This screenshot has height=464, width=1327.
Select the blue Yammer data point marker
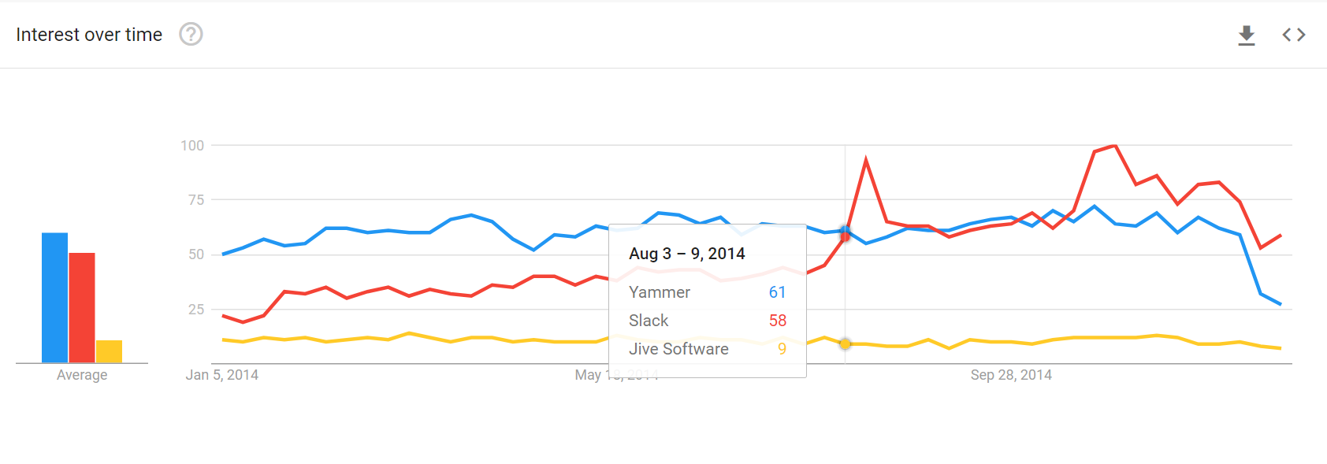coord(846,231)
